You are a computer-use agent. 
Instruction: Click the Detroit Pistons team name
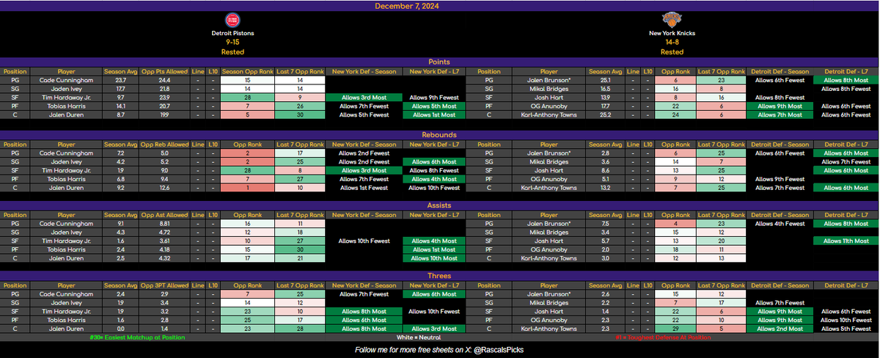232,34
